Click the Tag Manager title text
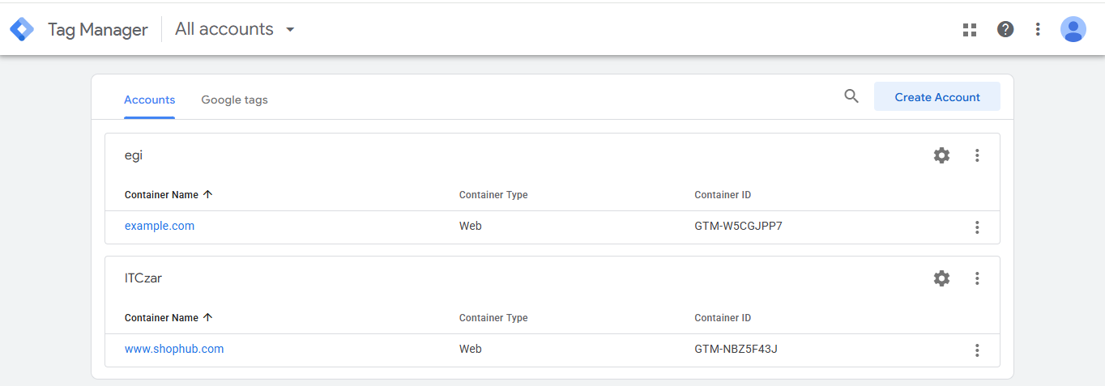 [x=98, y=30]
